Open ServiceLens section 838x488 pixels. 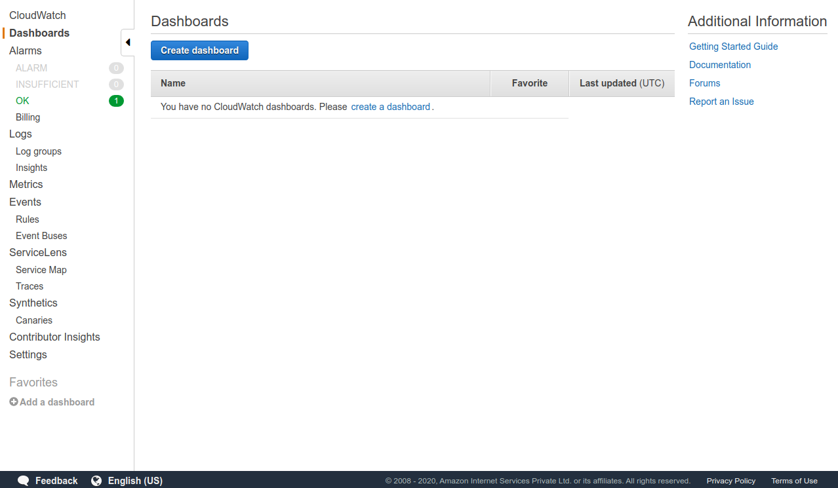click(x=38, y=252)
